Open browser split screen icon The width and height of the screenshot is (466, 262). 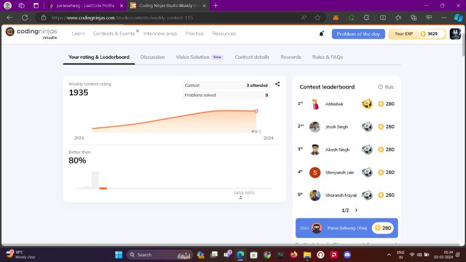383,18
